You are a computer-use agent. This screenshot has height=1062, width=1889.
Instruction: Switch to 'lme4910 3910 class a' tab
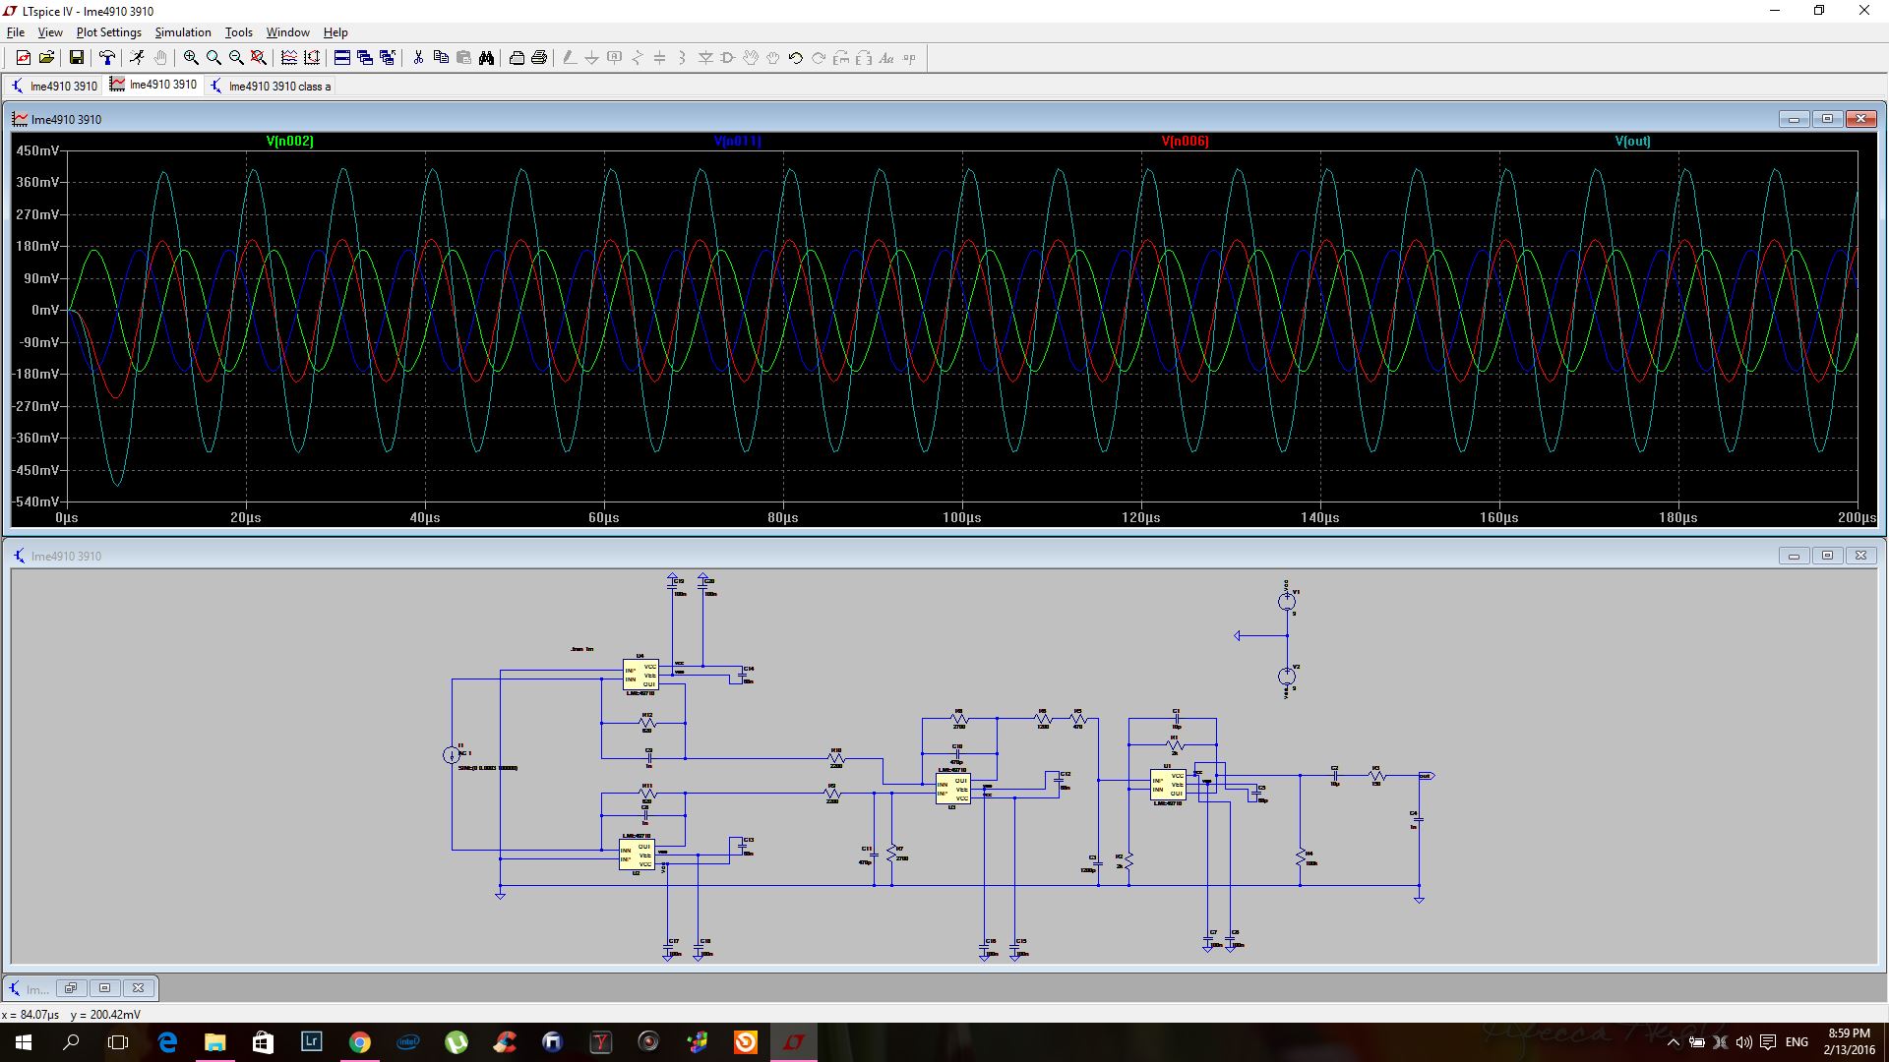pyautogui.click(x=271, y=86)
